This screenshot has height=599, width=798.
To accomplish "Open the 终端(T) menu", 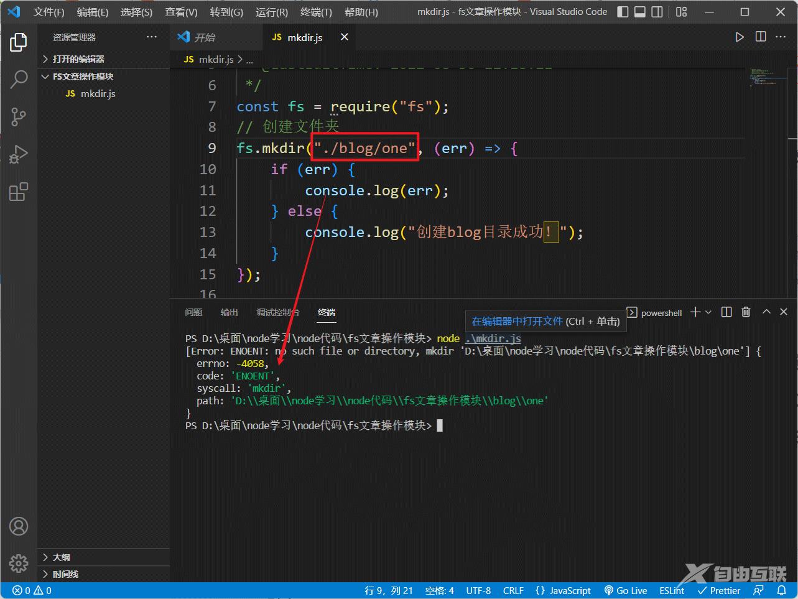I will tap(316, 12).
